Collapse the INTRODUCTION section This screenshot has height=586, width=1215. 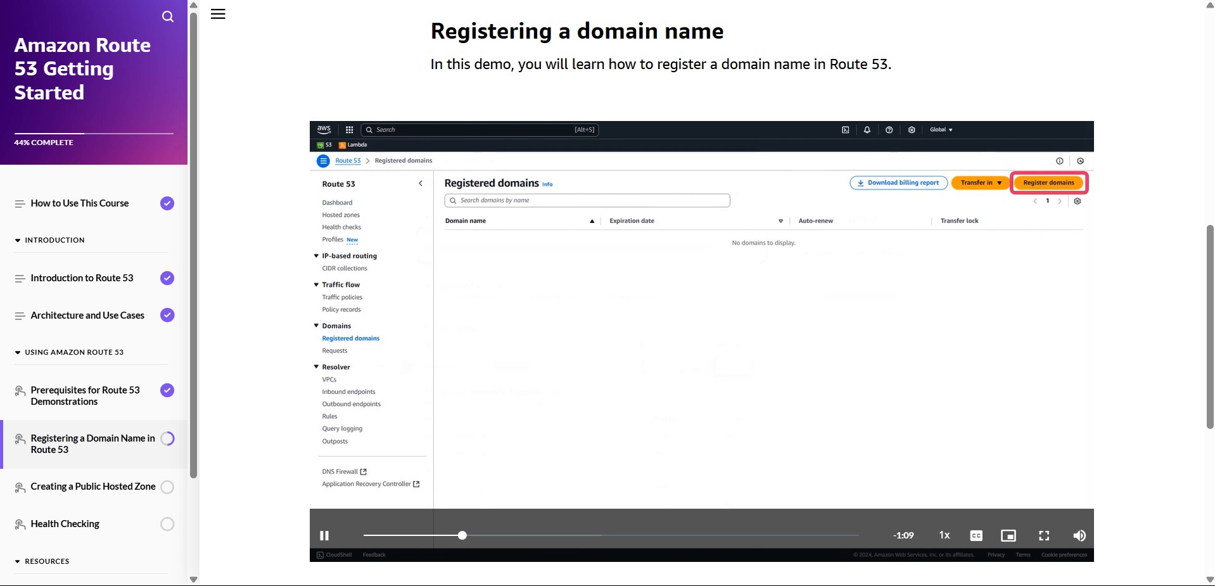(18, 241)
